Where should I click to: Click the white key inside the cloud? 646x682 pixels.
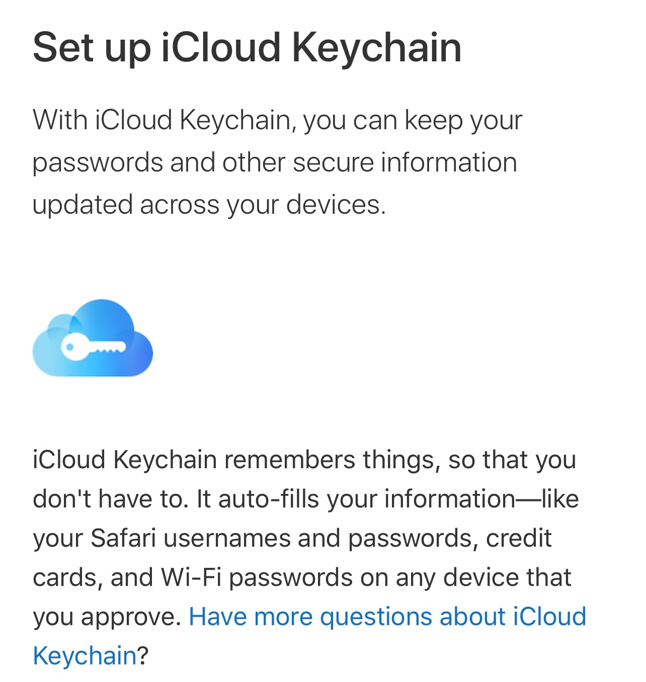click(x=93, y=347)
